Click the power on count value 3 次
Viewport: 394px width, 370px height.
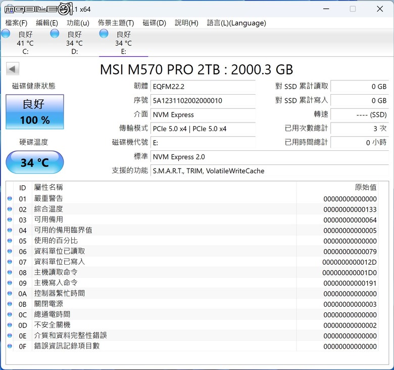(x=360, y=129)
